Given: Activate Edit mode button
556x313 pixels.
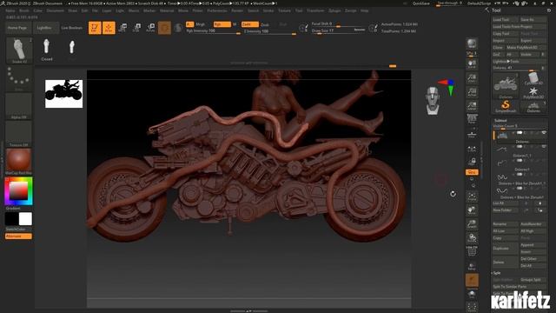Looking at the screenshot, I should pyautogui.click(x=95, y=28).
